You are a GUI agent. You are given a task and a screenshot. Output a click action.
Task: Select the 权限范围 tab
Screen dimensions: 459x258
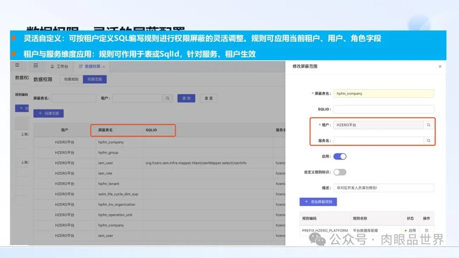[x=94, y=79]
